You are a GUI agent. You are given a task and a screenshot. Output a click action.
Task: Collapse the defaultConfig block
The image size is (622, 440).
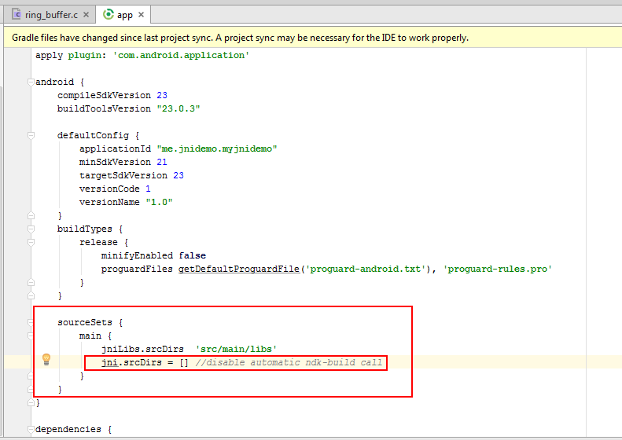tap(31, 135)
